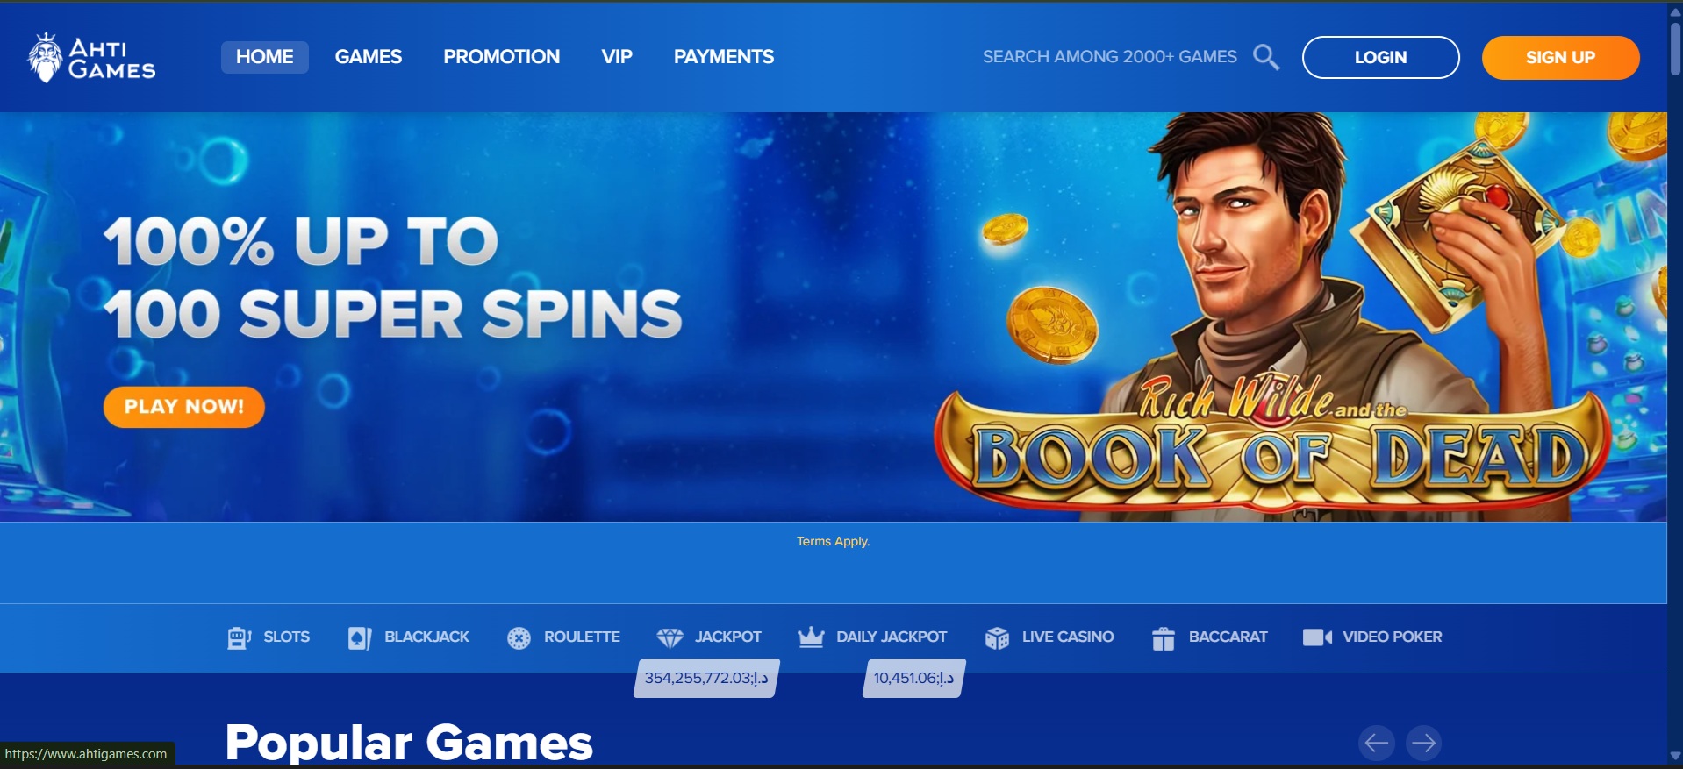Viewport: 1683px width, 769px height.
Task: Open Live Casino dice icon
Action: 997,637
